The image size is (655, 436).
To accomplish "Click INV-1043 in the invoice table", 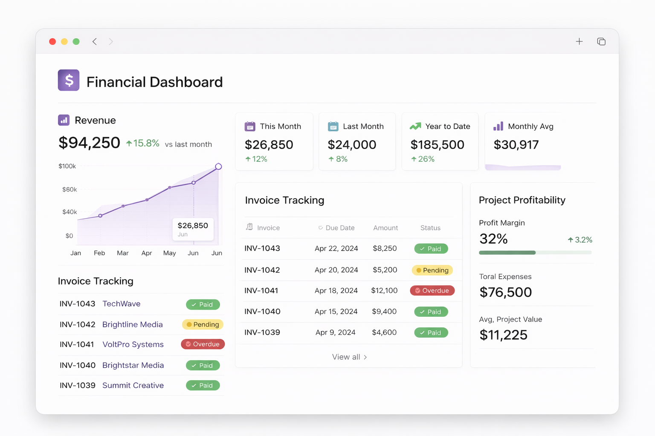I will [x=262, y=248].
